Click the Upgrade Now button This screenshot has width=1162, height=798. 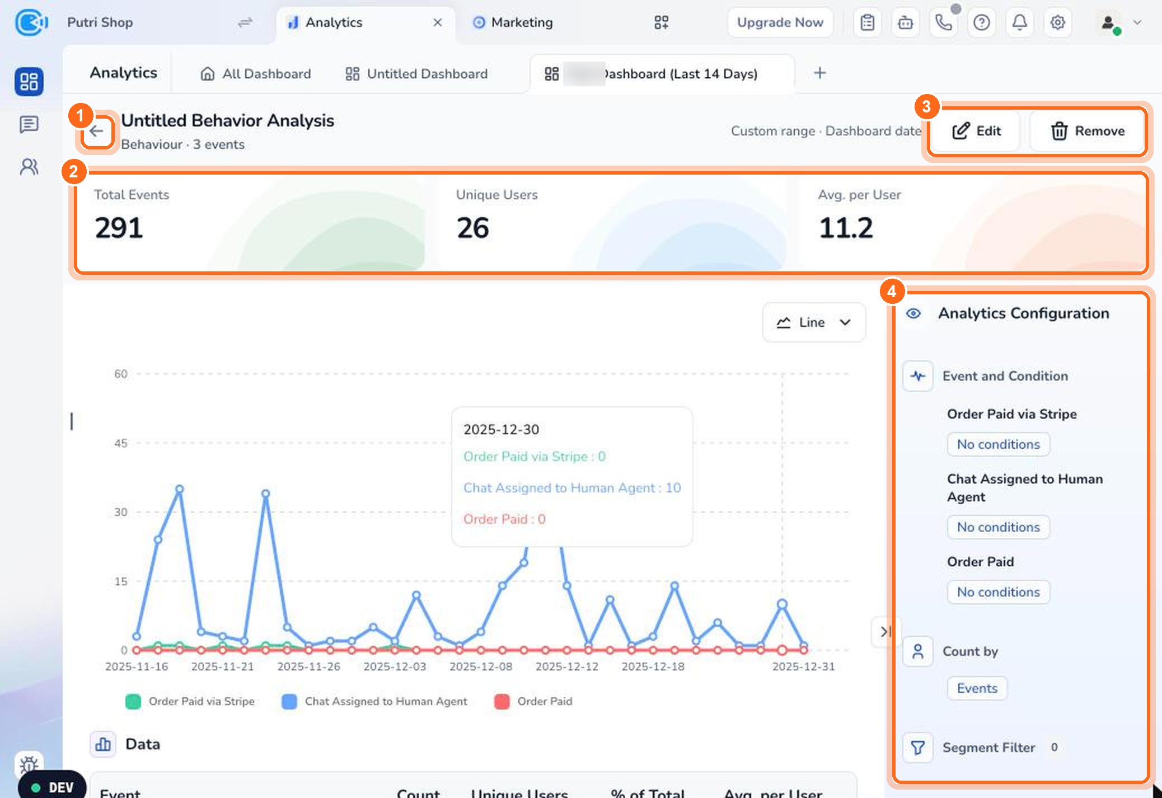tap(780, 22)
